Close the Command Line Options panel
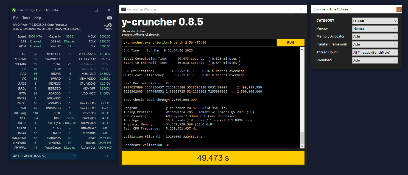Screen dimensions: 408x175 click(x=399, y=10)
